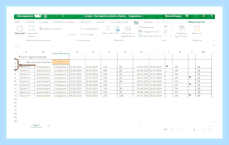Toggle Строка формул checkbox
229x145 pixels.
81,29
